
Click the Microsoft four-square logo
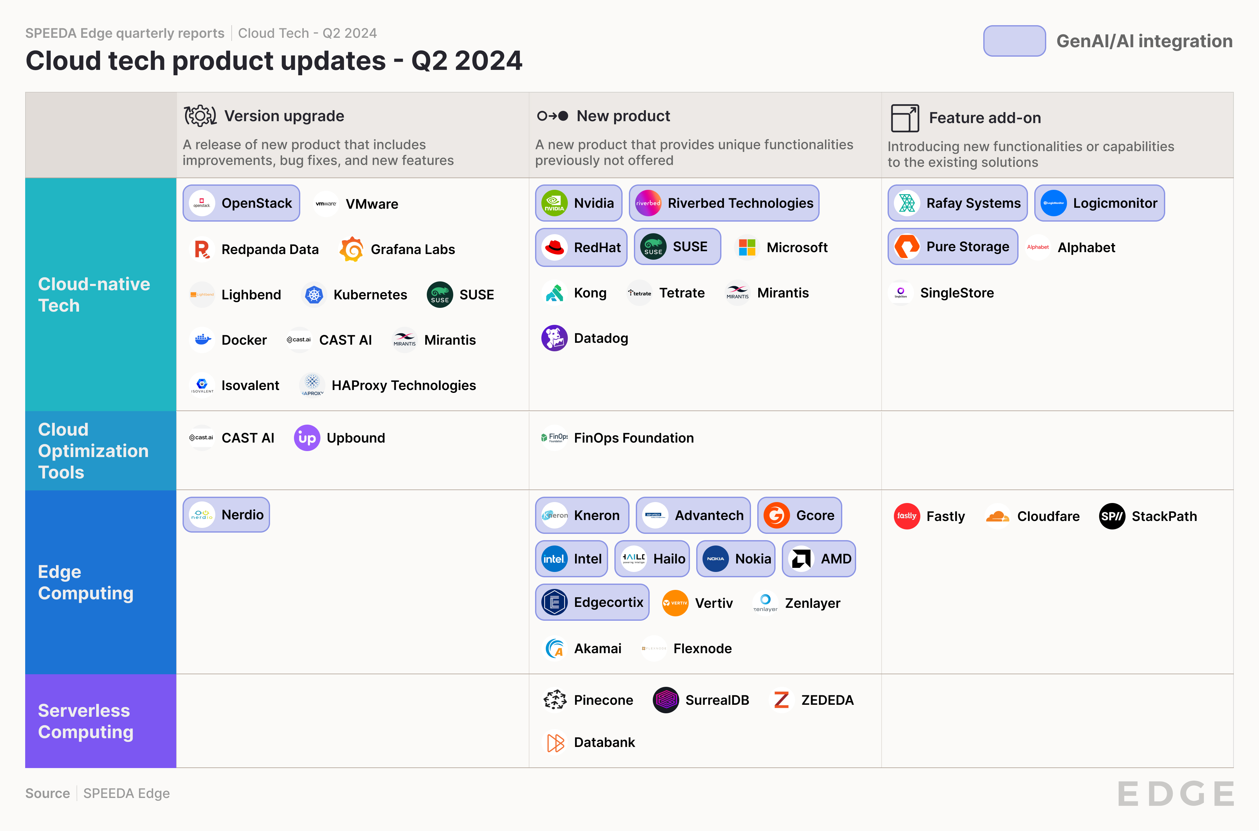(x=747, y=247)
